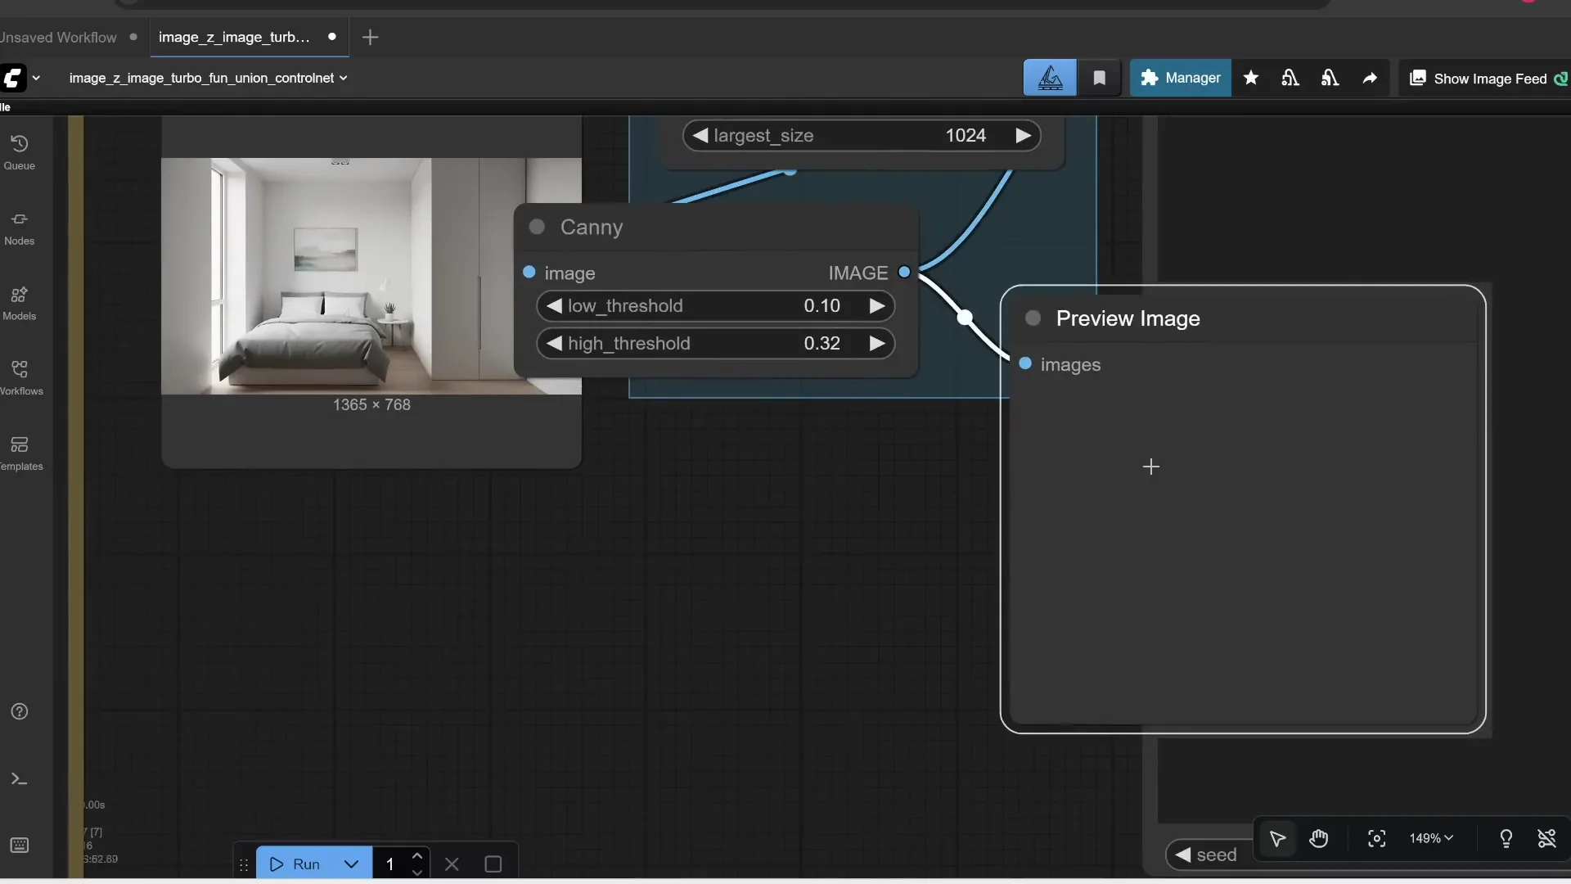
Task: Open the Templates panel in the sidebar
Action: [x=19, y=452]
